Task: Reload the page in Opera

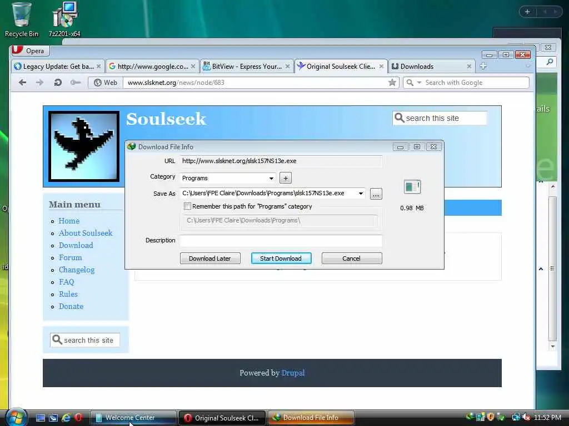Action: (57, 83)
